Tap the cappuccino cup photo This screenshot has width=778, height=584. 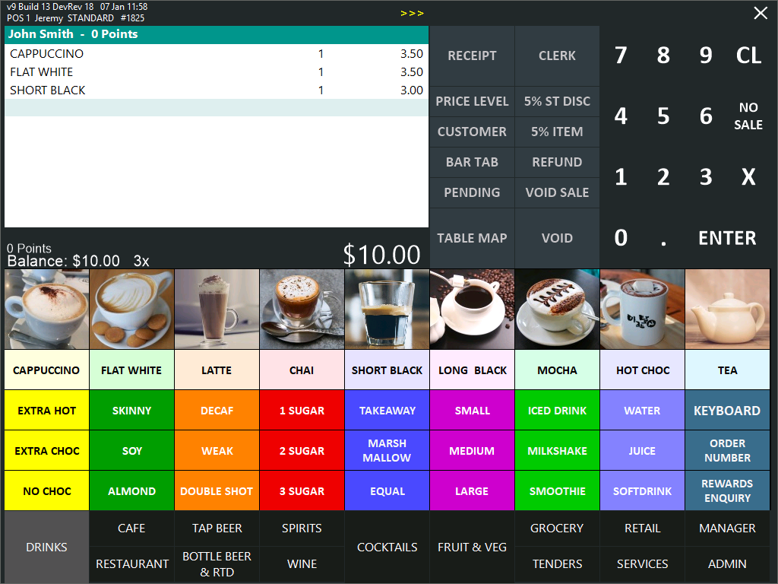46,309
